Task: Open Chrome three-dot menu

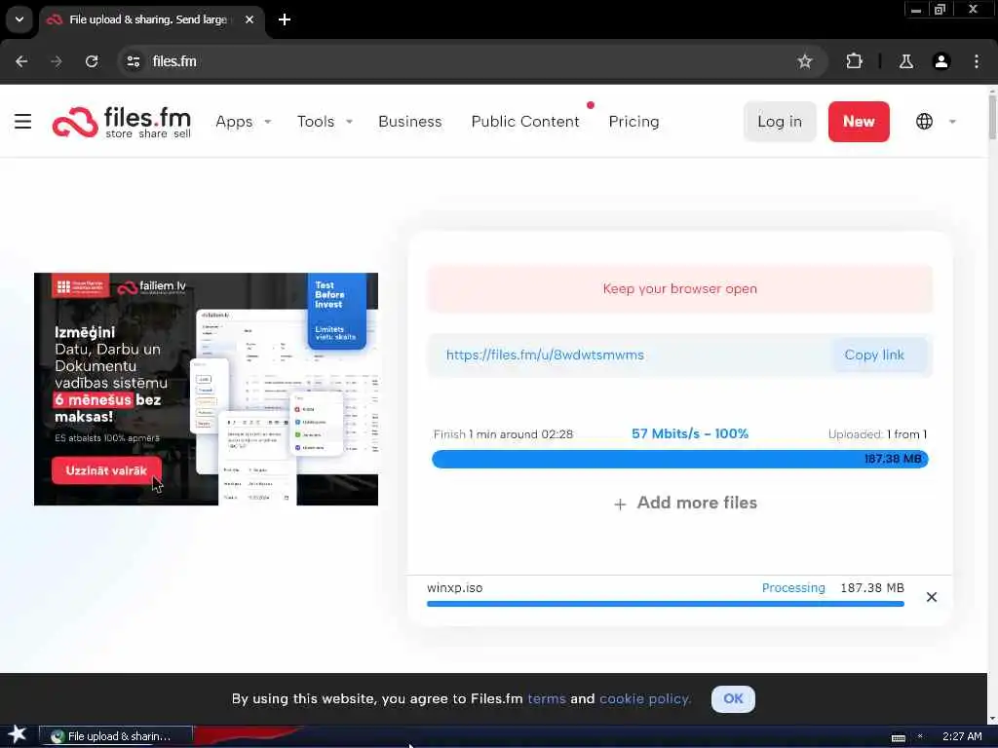Action: pyautogui.click(x=977, y=61)
